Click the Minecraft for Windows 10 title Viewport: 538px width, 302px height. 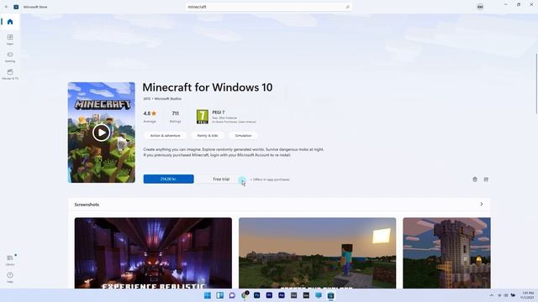(208, 87)
